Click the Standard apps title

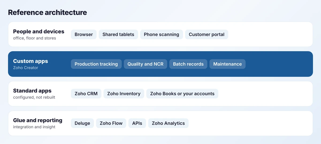pyautogui.click(x=32, y=91)
